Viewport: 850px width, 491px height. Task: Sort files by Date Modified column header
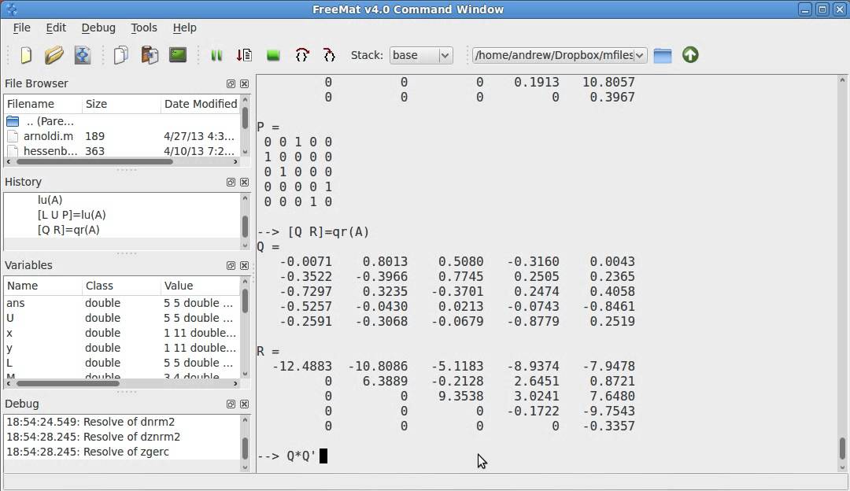point(200,104)
